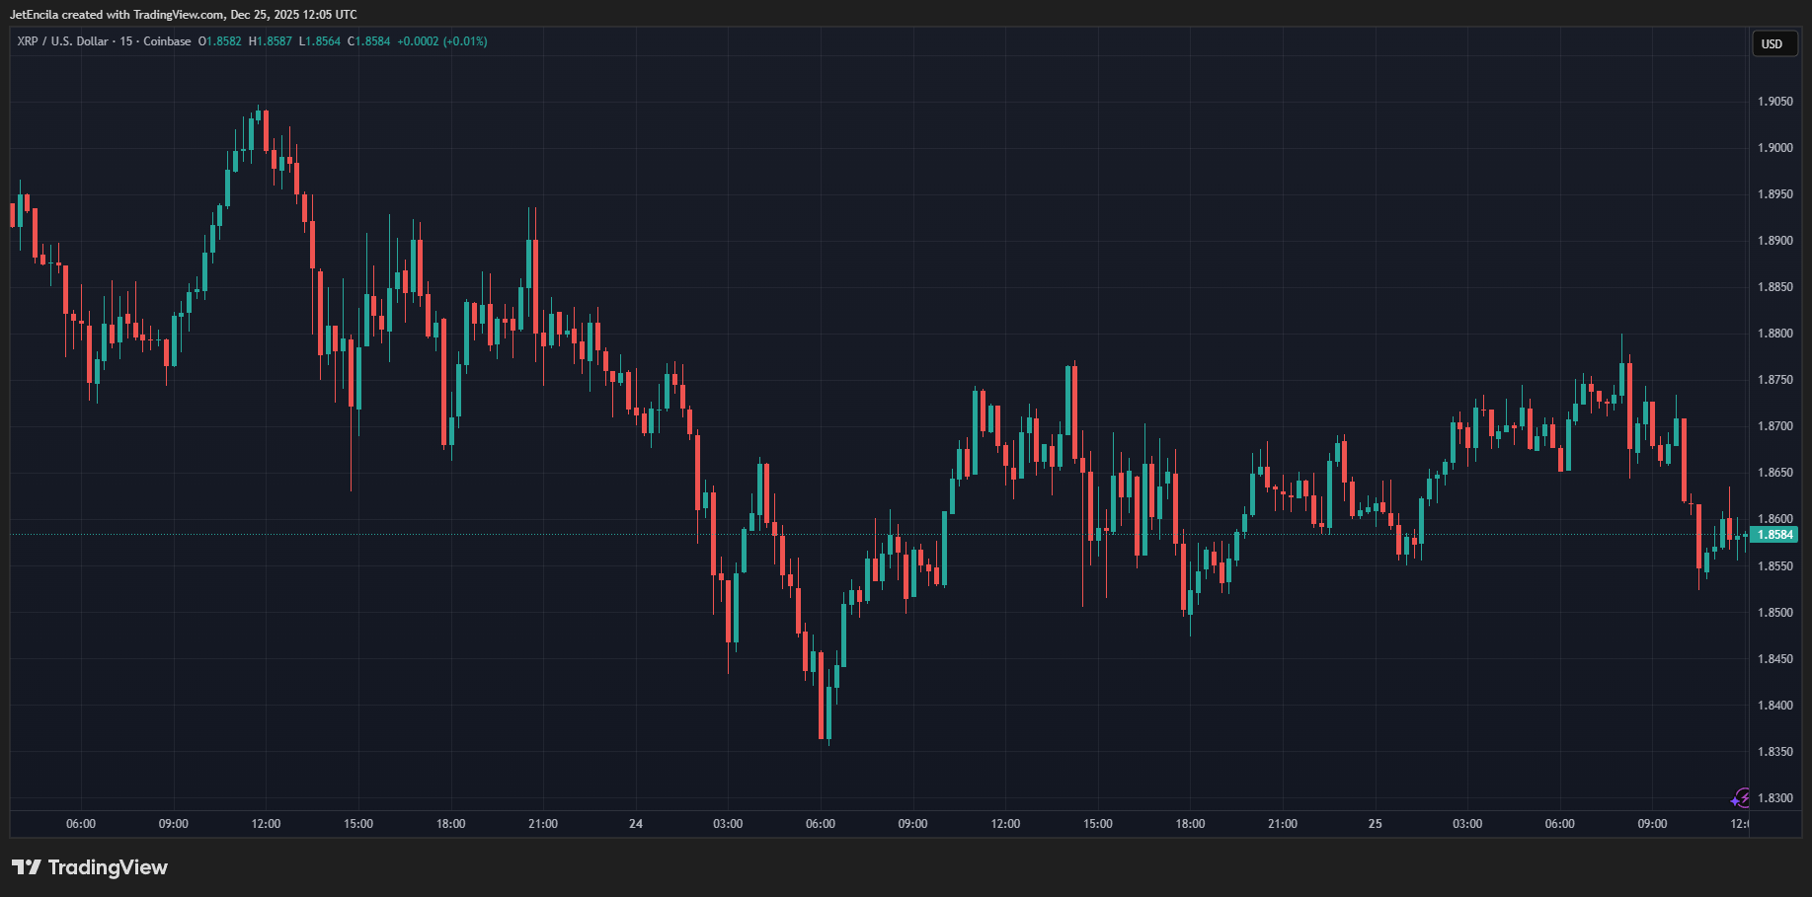The height and width of the screenshot is (897, 1812).
Task: Click the +0.0002 (+0.01%) change value
Action: coord(442,41)
